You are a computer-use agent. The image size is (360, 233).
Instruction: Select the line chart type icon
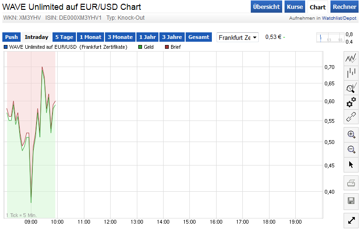coord(351,58)
